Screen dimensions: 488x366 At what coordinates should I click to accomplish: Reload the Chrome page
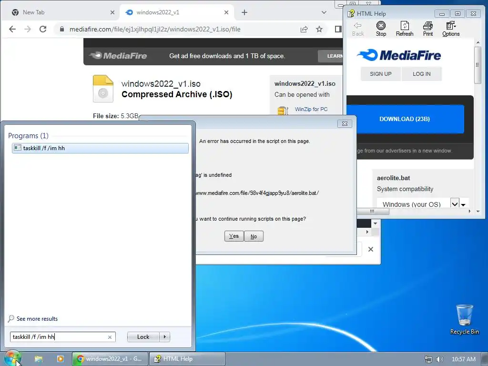[x=43, y=29]
